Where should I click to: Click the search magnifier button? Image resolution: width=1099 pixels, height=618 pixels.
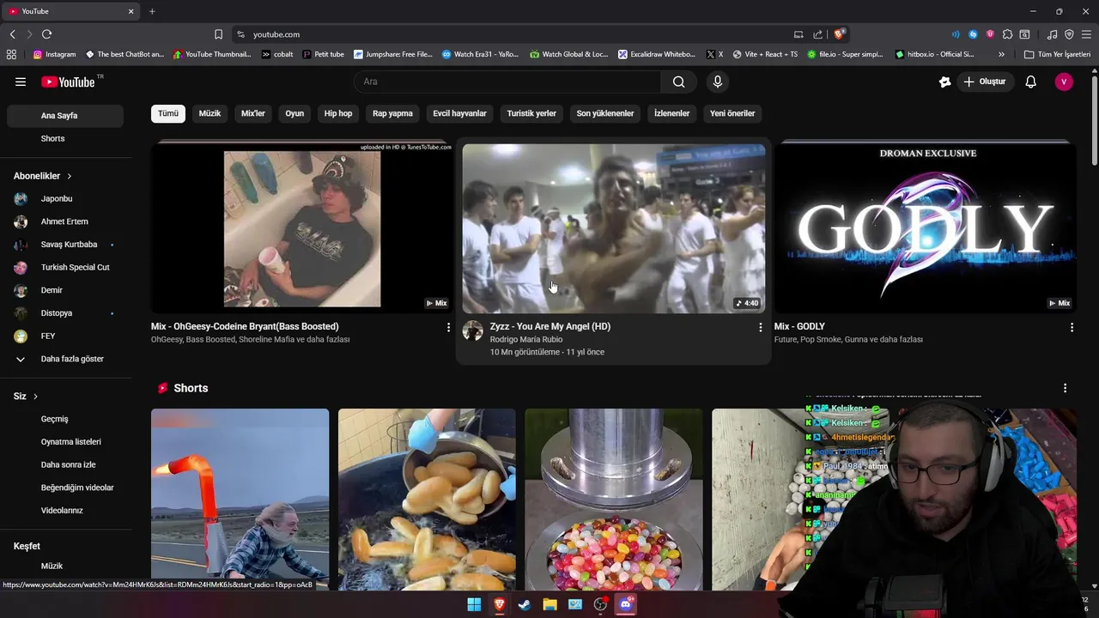(x=678, y=82)
